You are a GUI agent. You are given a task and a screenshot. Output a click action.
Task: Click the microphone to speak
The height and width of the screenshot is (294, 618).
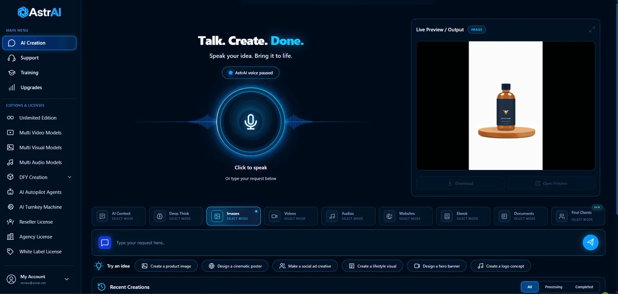pos(251,122)
